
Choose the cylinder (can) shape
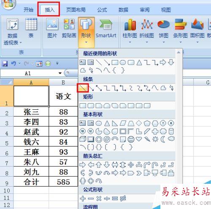tap(171, 131)
